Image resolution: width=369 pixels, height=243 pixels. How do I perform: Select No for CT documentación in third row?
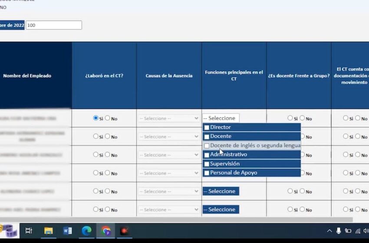click(358, 154)
